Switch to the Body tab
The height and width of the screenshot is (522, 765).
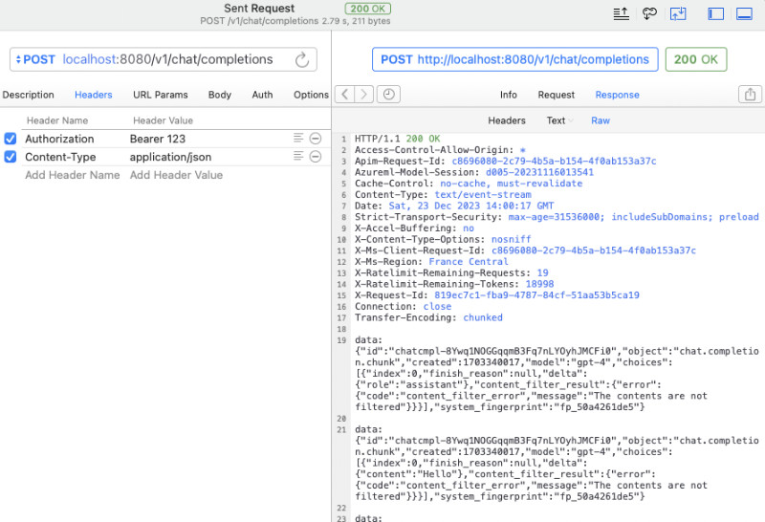click(220, 95)
